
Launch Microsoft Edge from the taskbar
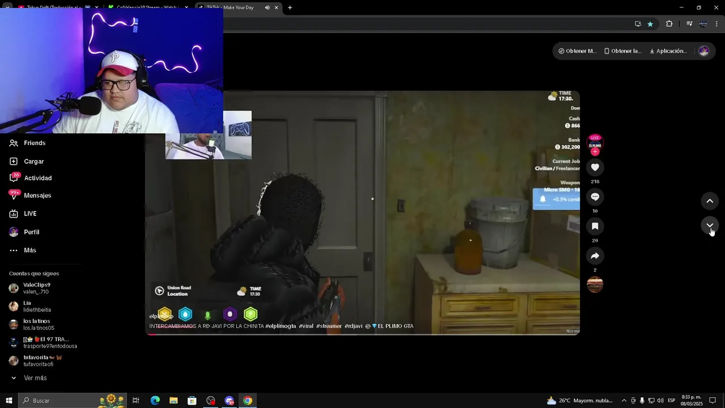coord(155,401)
